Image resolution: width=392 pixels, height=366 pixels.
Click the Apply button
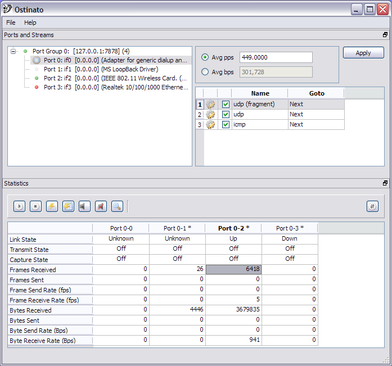[x=363, y=53]
